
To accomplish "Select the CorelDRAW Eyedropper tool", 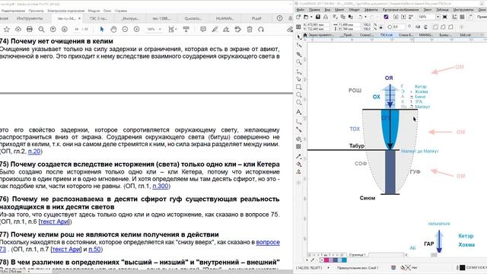I will click(x=298, y=156).
